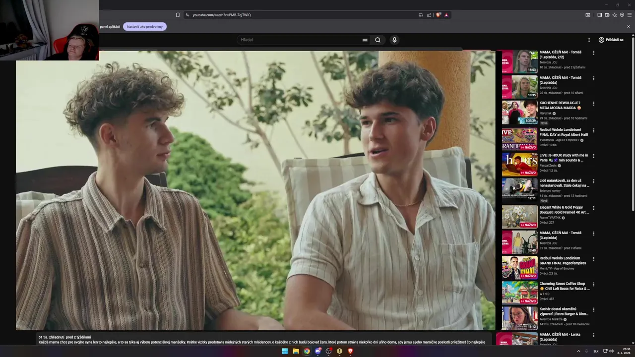The width and height of the screenshot is (635, 357).
Task: Click the Prihlásiť sa sign-in button
Action: click(x=611, y=40)
